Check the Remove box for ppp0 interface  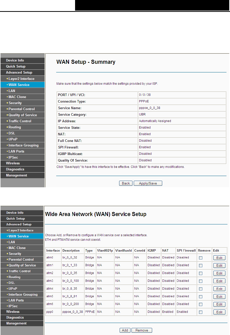click(x=201, y=312)
